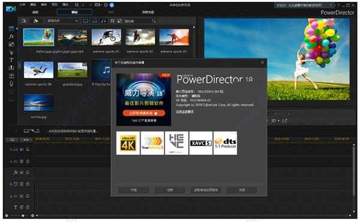This screenshot has width=360, height=222.
Task: Toggle show audio files filter in library
Action: [104, 21]
